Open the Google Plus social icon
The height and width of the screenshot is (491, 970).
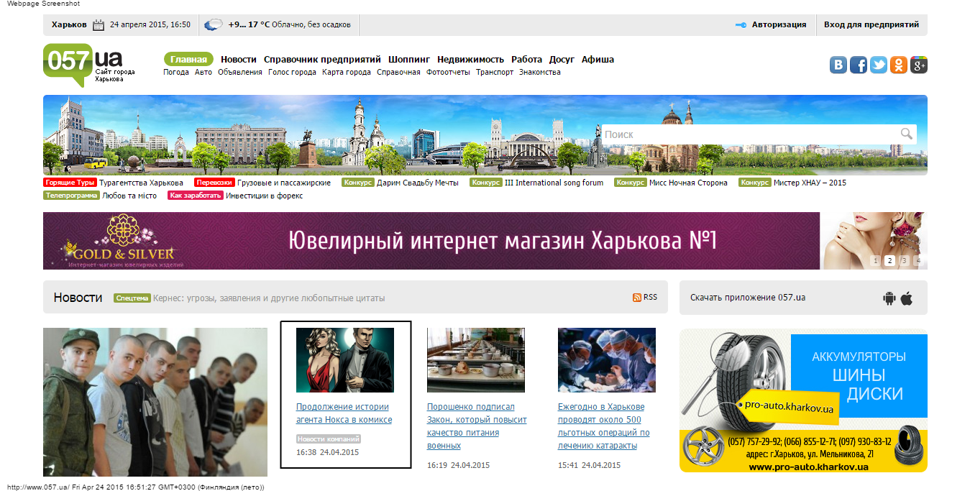coord(918,65)
